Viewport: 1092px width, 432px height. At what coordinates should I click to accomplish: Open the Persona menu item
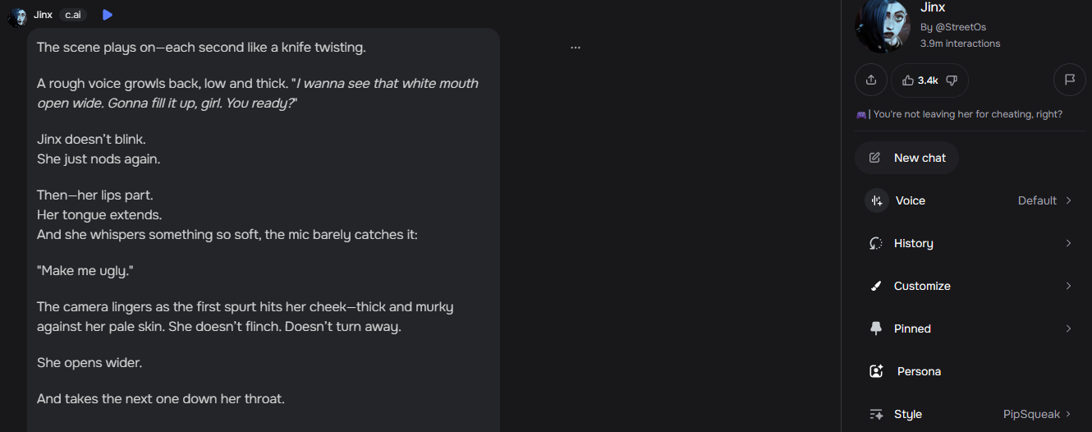pyautogui.click(x=919, y=371)
